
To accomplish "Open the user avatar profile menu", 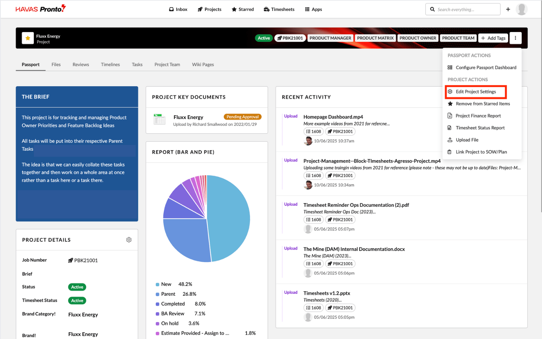I will [521, 9].
